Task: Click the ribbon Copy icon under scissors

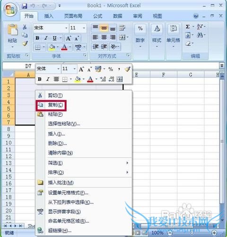Action: pos(25,35)
